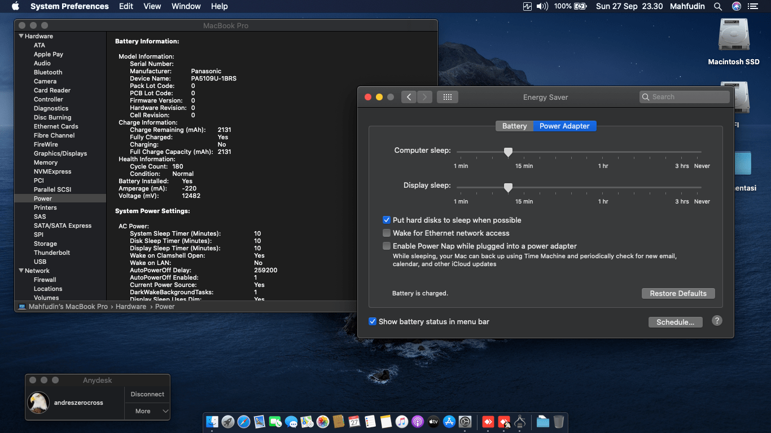This screenshot has width=771, height=433.
Task: Open the Schedule... dialog
Action: 675,322
